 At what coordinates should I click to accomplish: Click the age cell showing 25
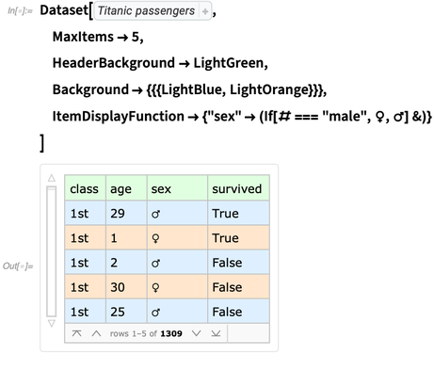coord(126,312)
